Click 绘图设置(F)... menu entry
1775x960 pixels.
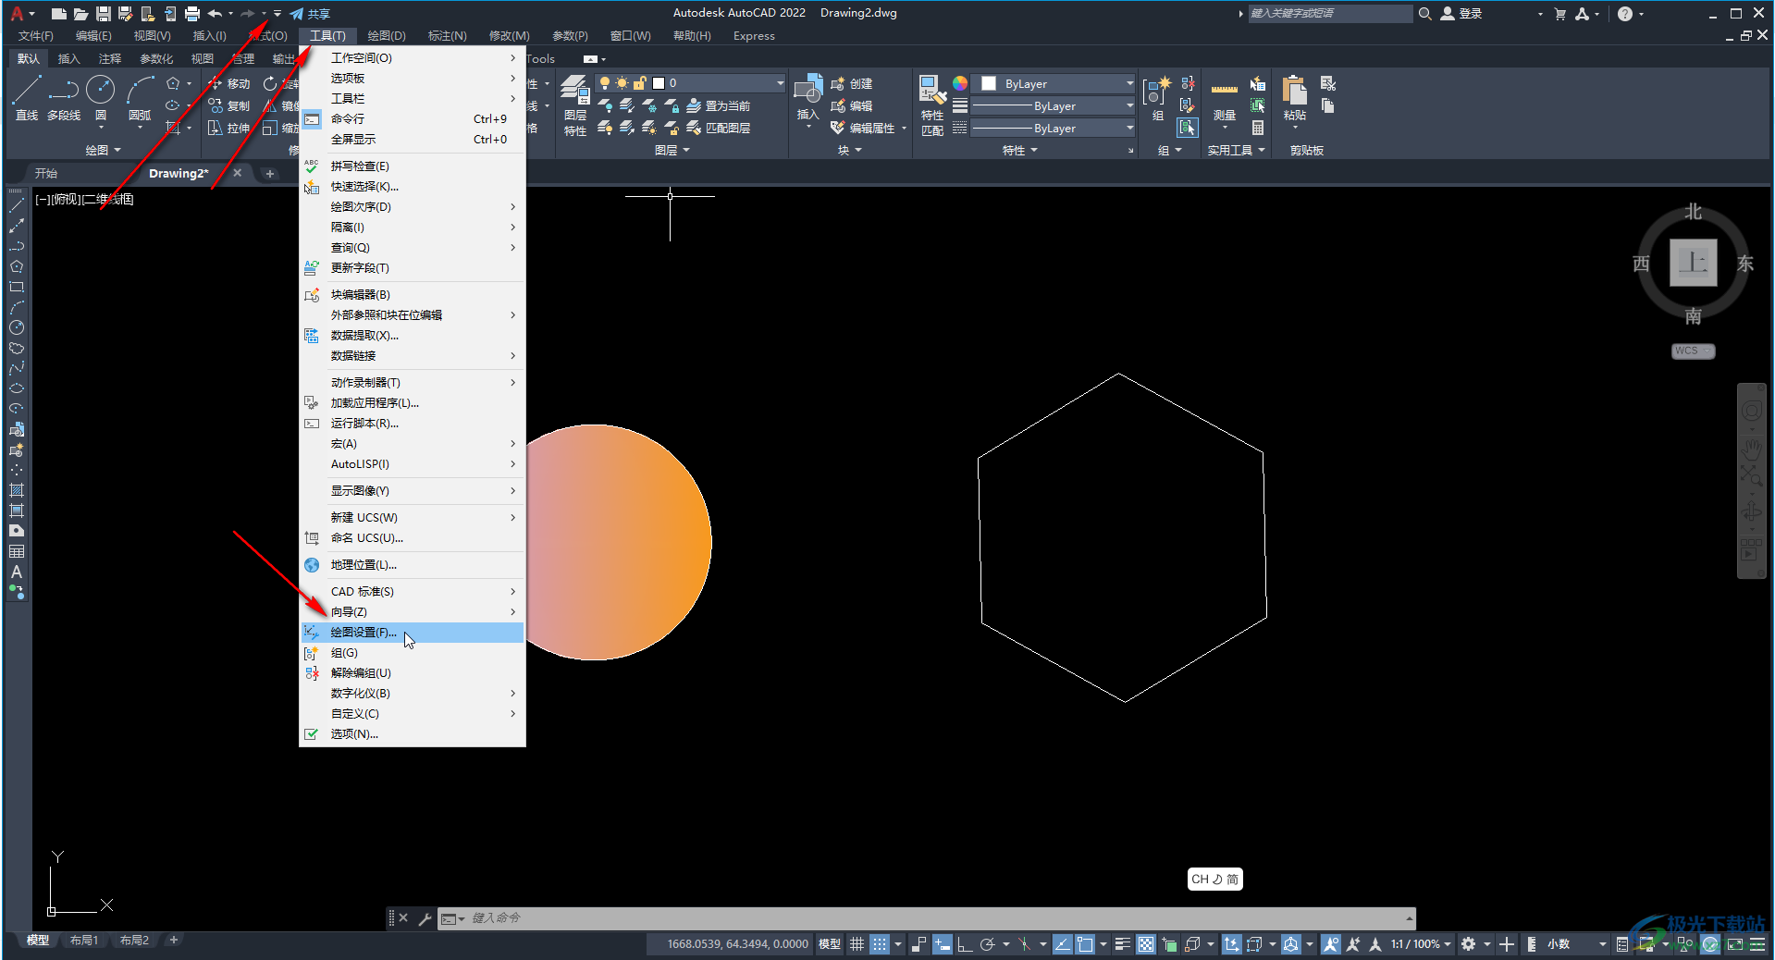point(413,633)
